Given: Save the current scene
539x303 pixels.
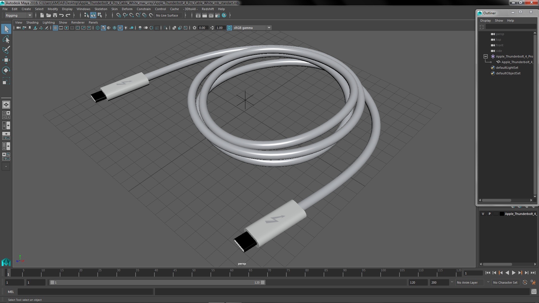Looking at the screenshot, I should click(x=55, y=15).
